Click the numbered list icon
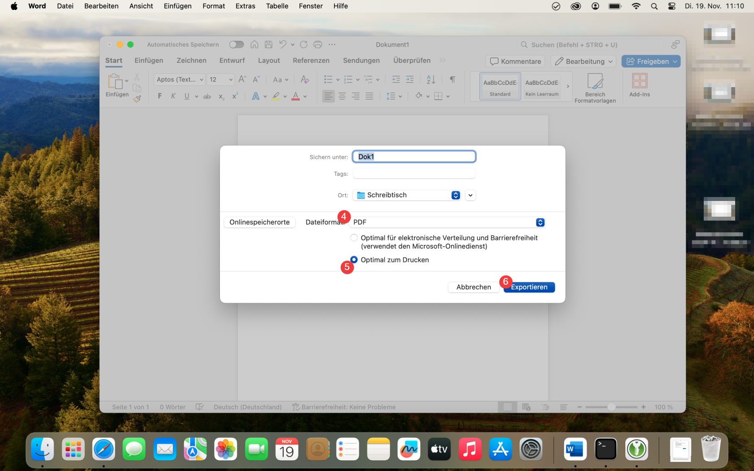Image resolution: width=754 pixels, height=471 pixels. 348,79
